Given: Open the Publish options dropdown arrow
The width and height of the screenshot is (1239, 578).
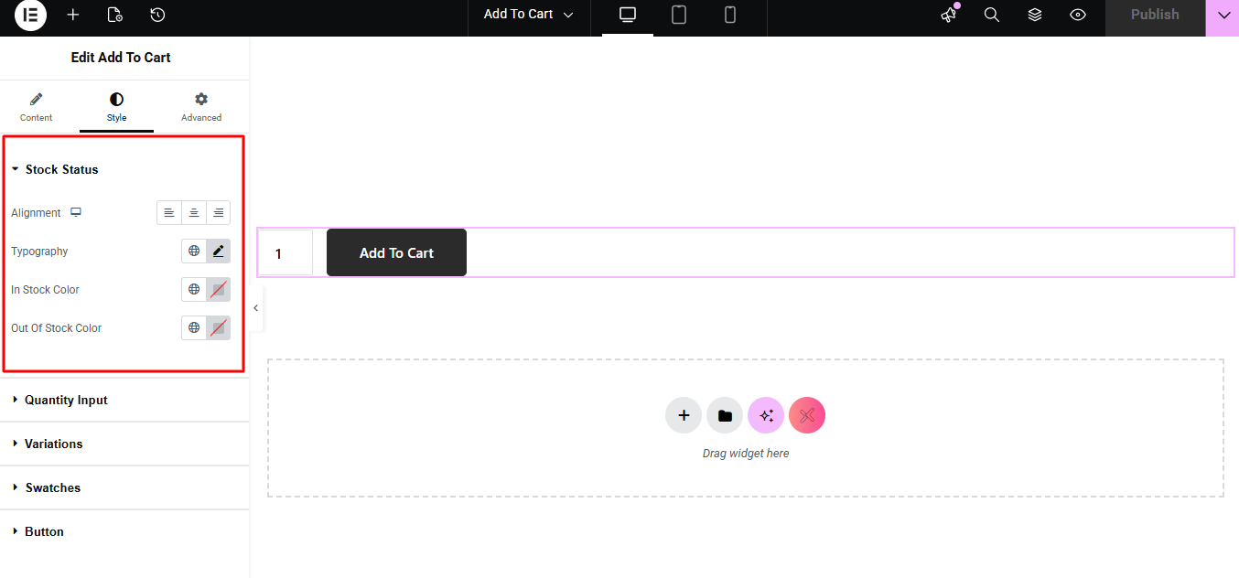Looking at the screenshot, I should [x=1223, y=16].
